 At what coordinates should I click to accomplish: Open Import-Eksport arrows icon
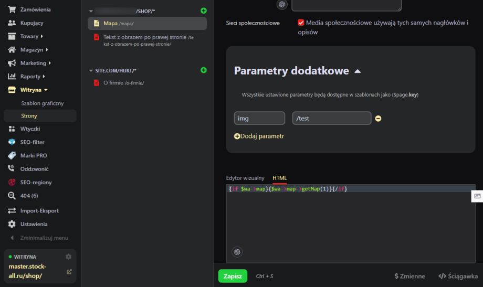pos(12,210)
